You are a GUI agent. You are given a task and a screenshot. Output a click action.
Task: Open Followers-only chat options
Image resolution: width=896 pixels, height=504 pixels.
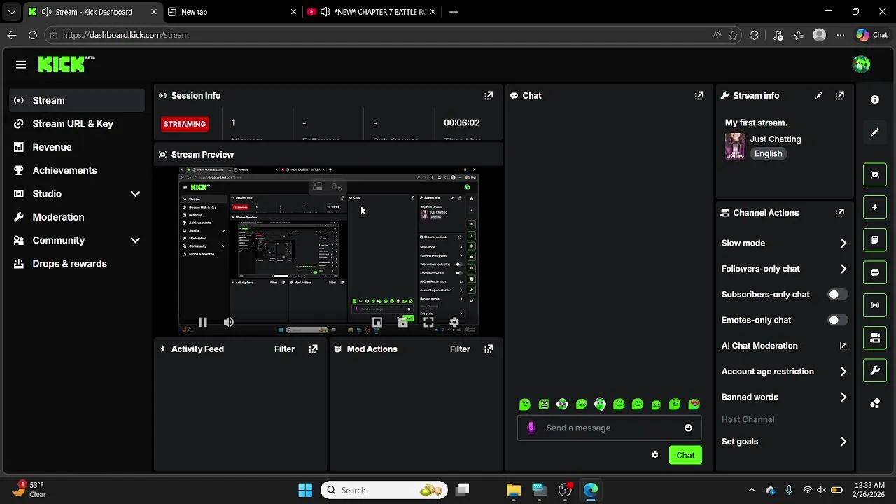coord(785,269)
